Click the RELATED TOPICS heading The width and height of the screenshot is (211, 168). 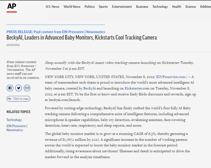point(18,112)
